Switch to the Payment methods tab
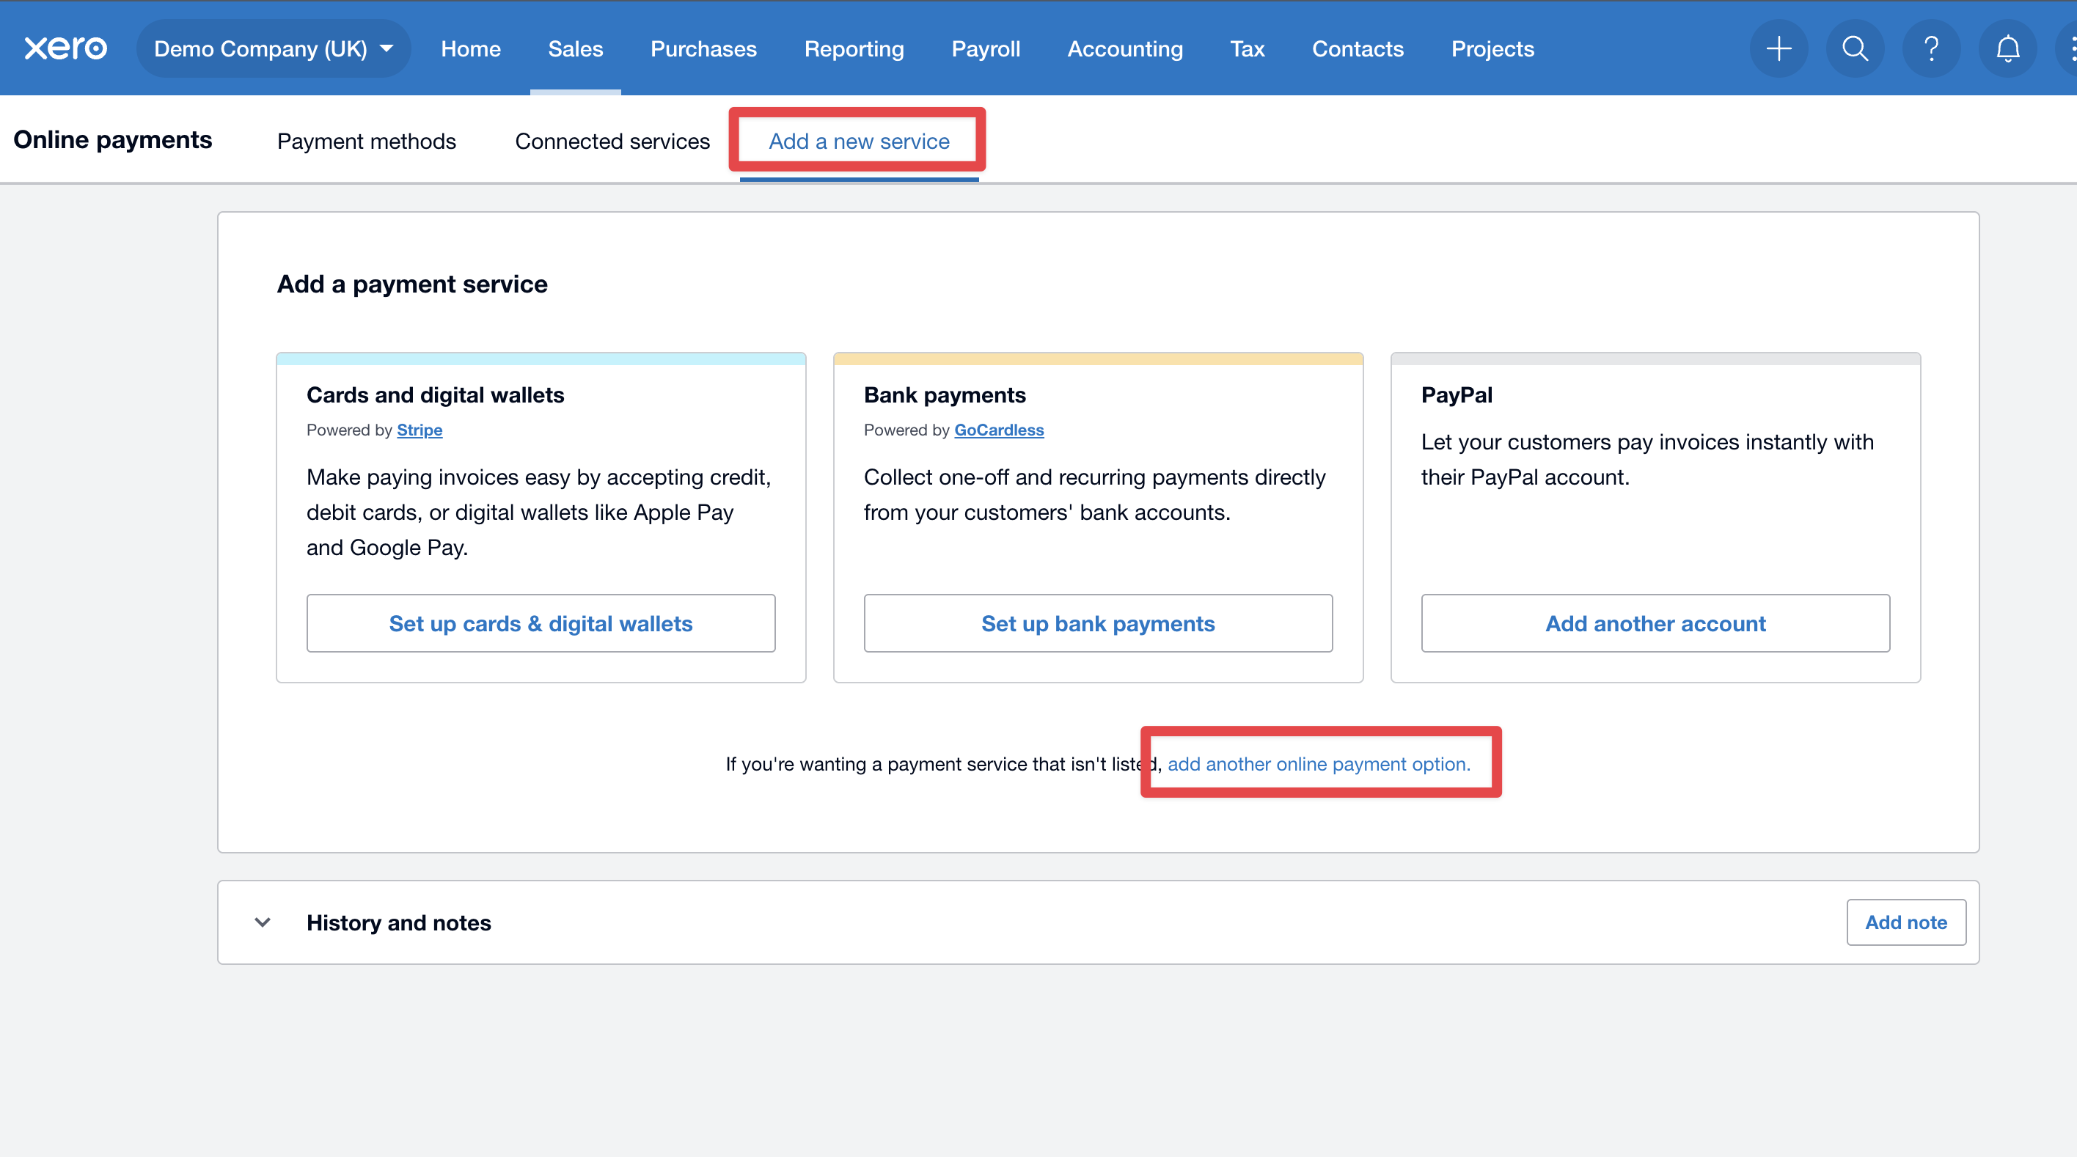The image size is (2077, 1157). (x=366, y=141)
